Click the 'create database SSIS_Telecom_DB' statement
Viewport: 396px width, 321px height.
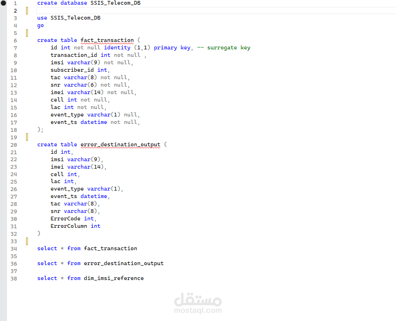89,3
